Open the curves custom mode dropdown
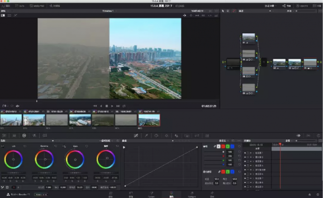 [224, 141]
